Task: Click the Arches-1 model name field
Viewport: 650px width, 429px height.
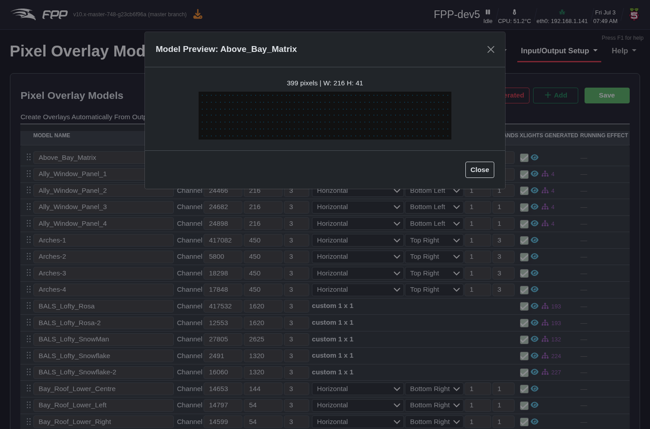Action: click(103, 240)
